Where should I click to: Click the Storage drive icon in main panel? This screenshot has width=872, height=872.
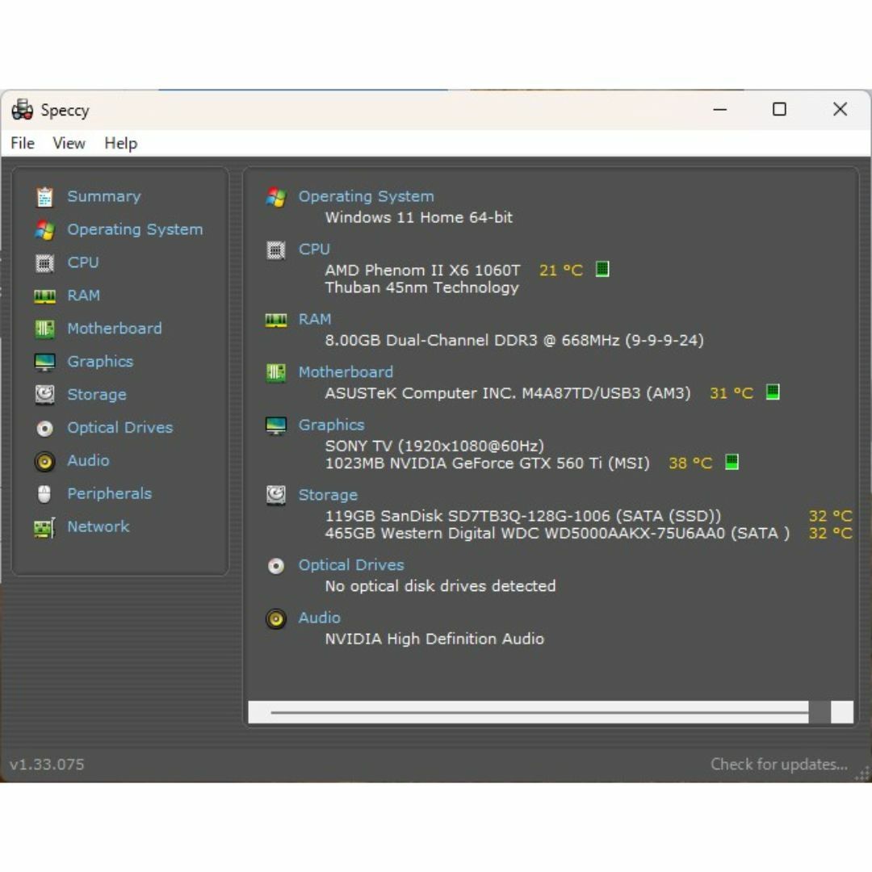coord(276,495)
